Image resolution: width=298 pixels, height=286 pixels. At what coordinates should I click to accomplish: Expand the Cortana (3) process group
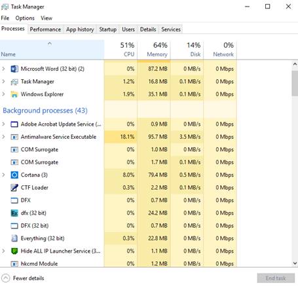click(x=3, y=175)
